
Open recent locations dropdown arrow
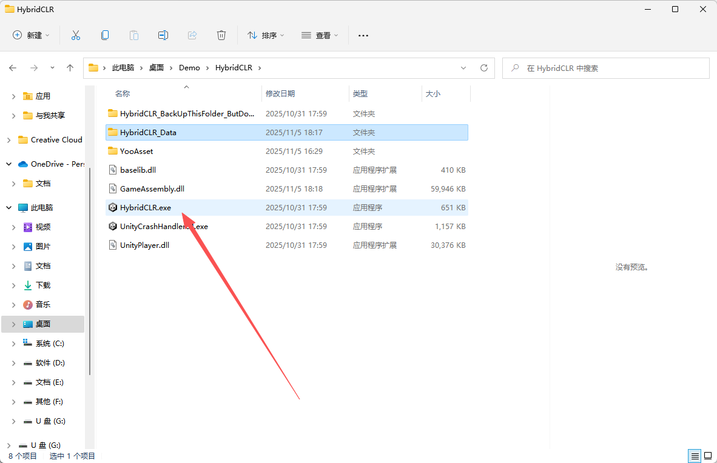pos(52,68)
